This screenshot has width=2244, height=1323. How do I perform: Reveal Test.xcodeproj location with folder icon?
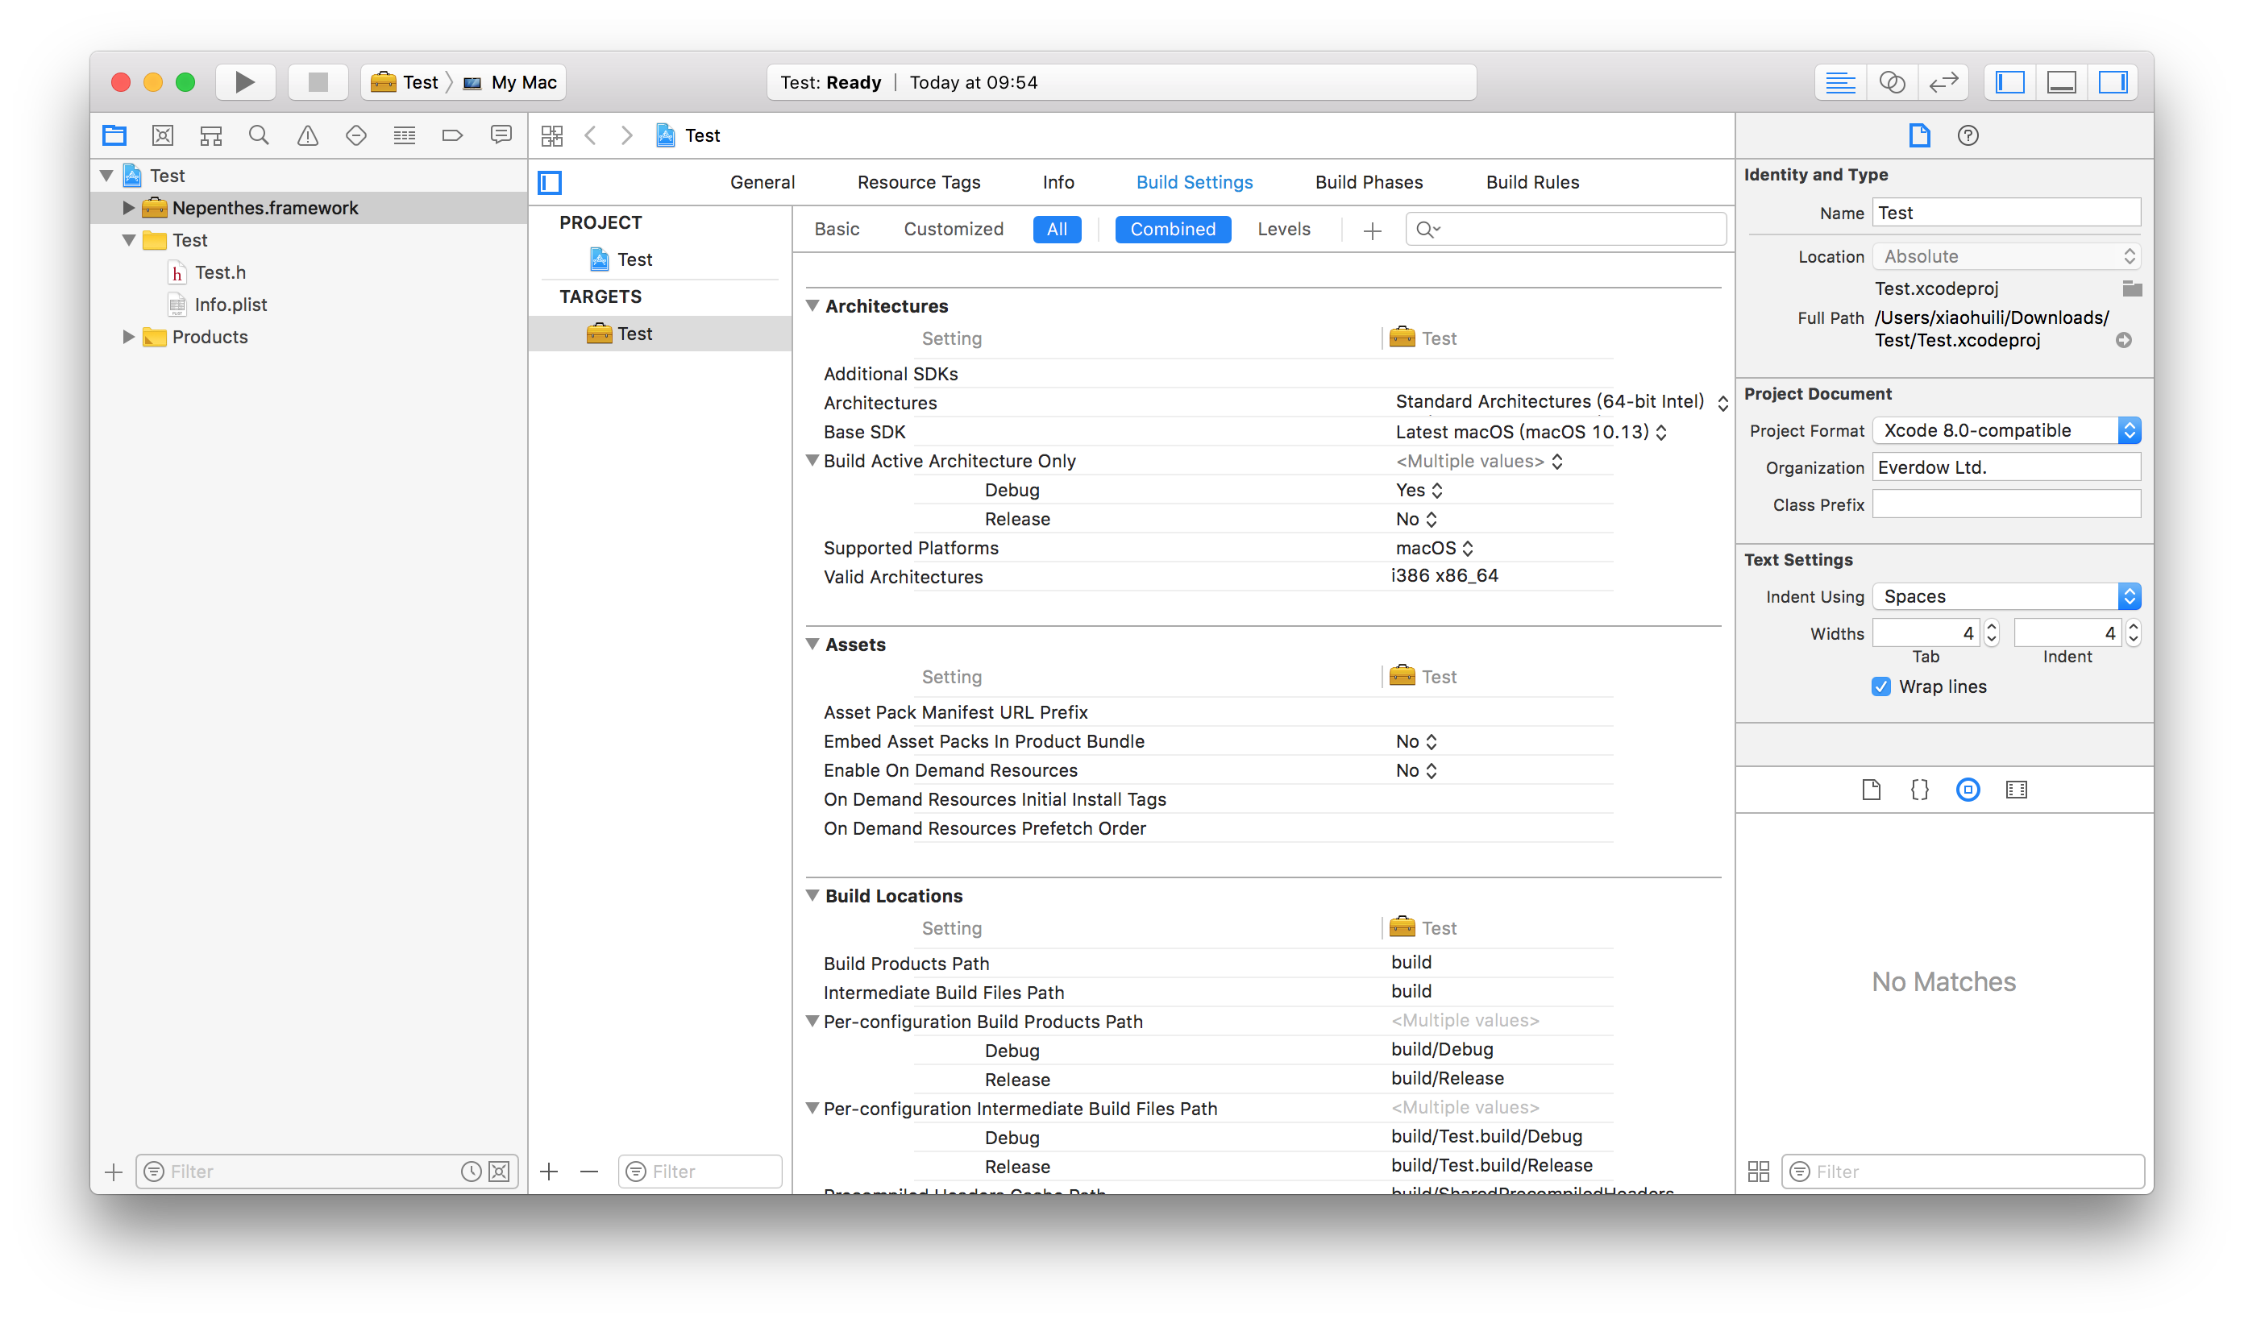2133,288
